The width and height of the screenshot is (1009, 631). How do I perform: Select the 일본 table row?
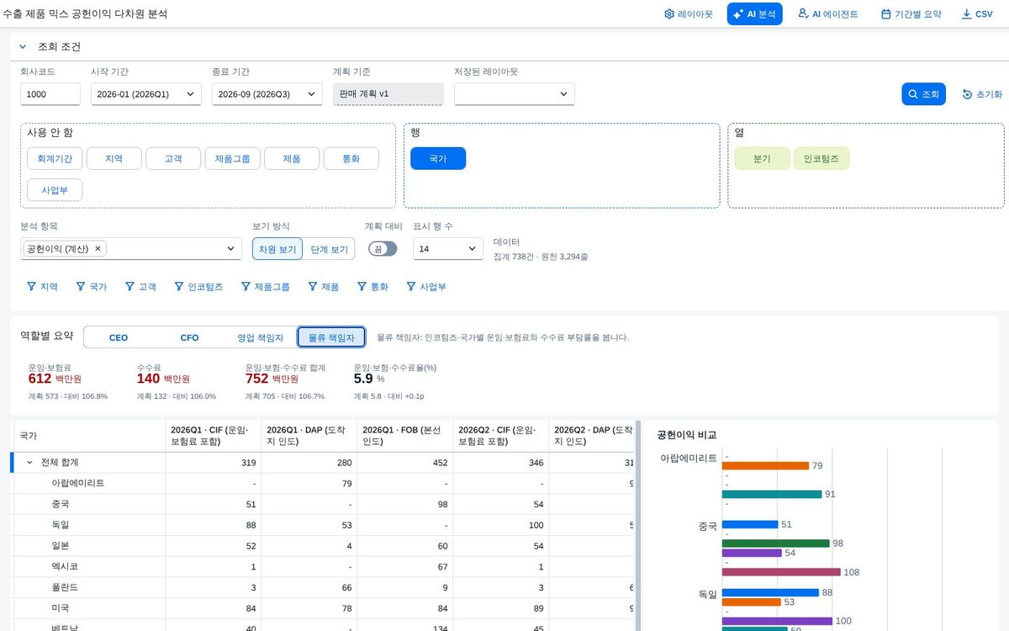(x=322, y=545)
